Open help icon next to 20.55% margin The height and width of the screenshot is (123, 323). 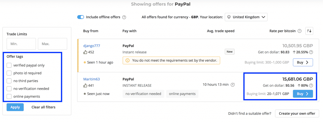(x=311, y=52)
